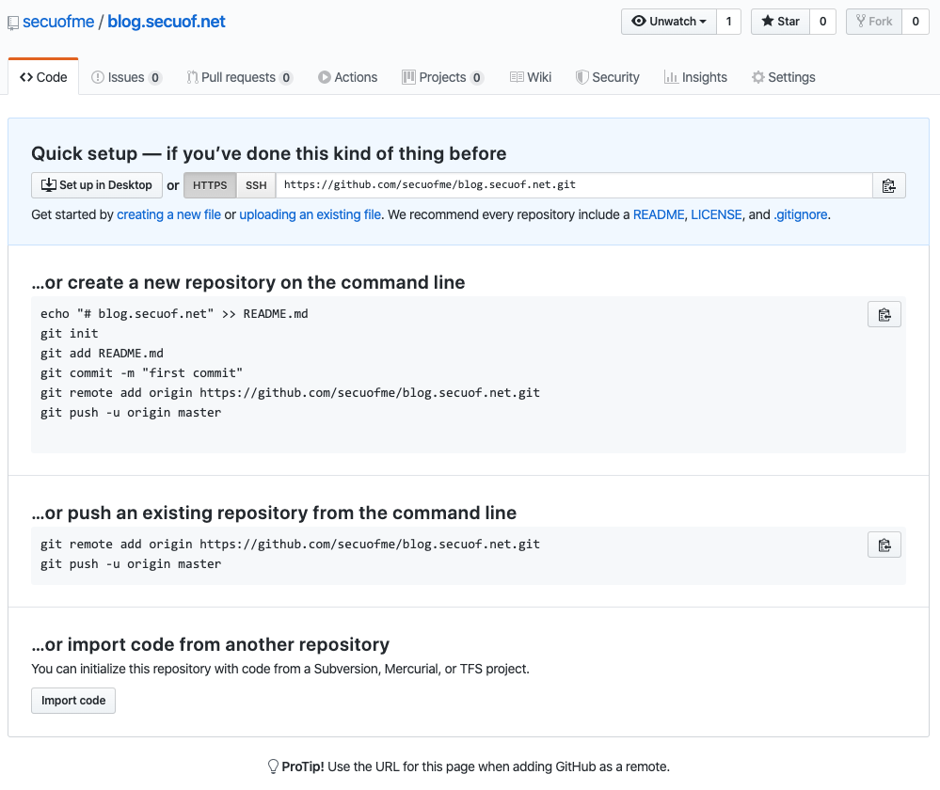940x790 pixels.
Task: View the stargazers count of 0
Action: [822, 22]
